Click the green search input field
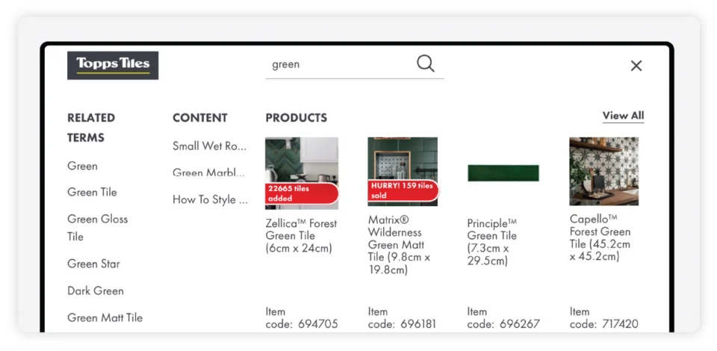 (336, 64)
